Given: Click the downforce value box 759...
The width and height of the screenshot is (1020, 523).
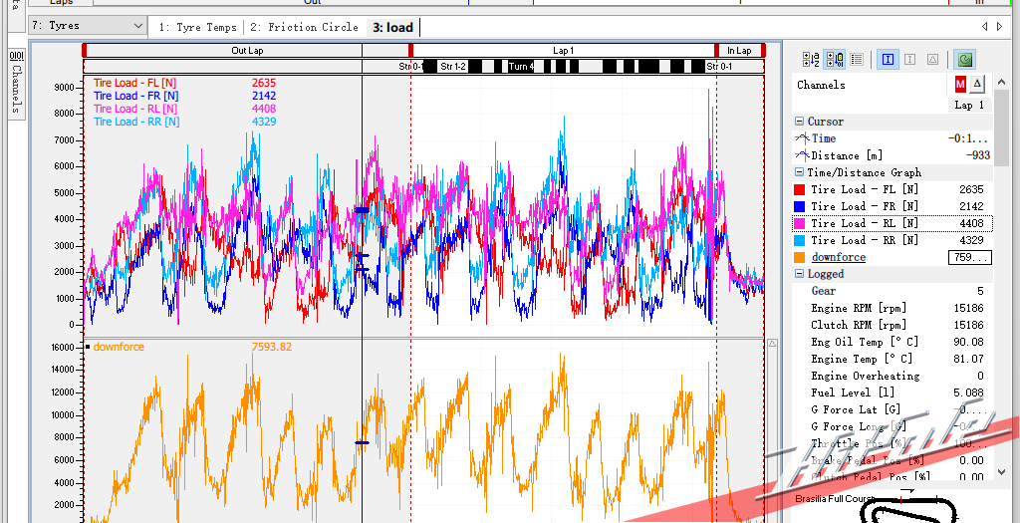Looking at the screenshot, I should coord(970,258).
